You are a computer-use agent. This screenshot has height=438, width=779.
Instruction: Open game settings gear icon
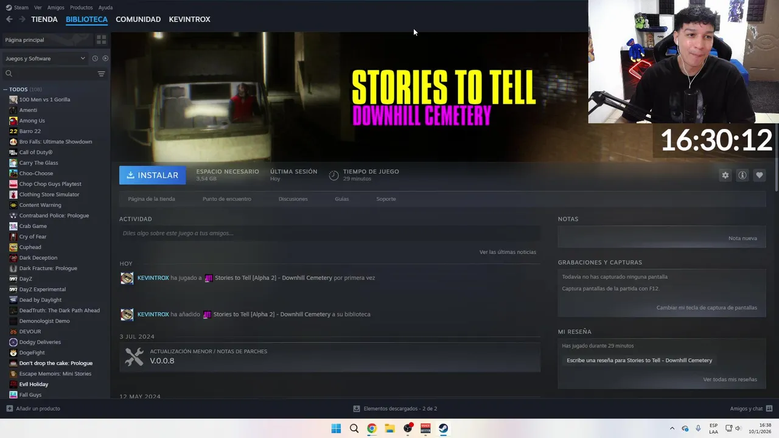coord(725,175)
